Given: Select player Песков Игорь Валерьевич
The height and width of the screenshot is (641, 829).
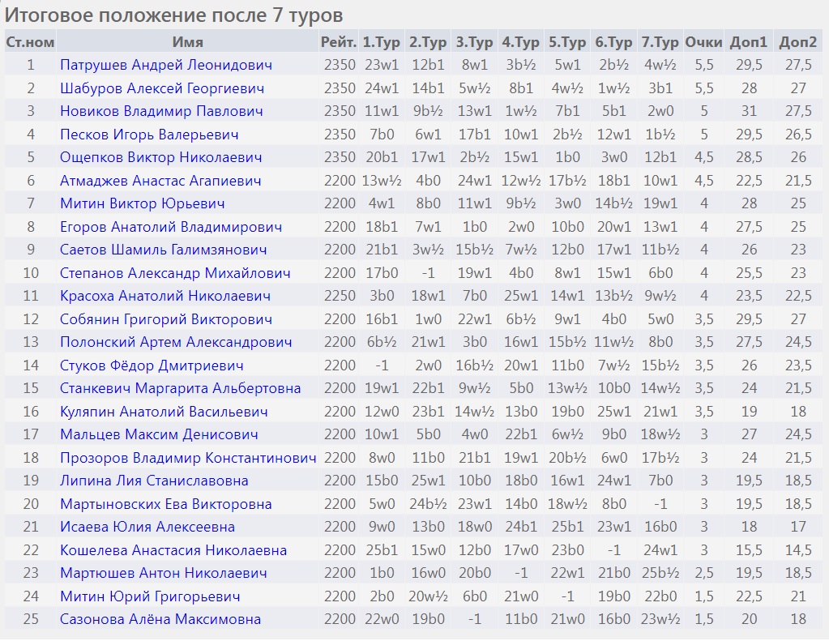Looking at the screenshot, I should pyautogui.click(x=149, y=135).
